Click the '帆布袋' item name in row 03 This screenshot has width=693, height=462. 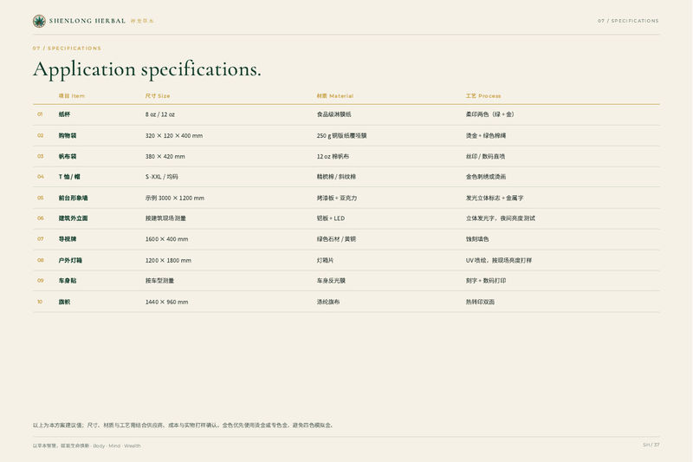click(x=68, y=157)
